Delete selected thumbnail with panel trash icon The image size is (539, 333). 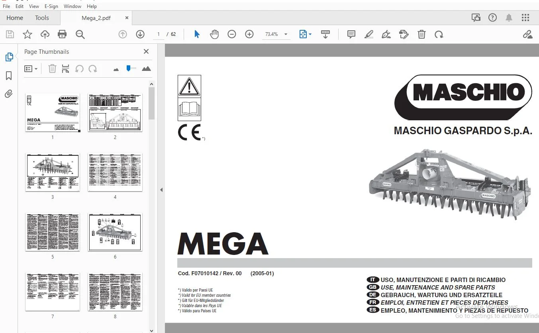pyautogui.click(x=52, y=69)
